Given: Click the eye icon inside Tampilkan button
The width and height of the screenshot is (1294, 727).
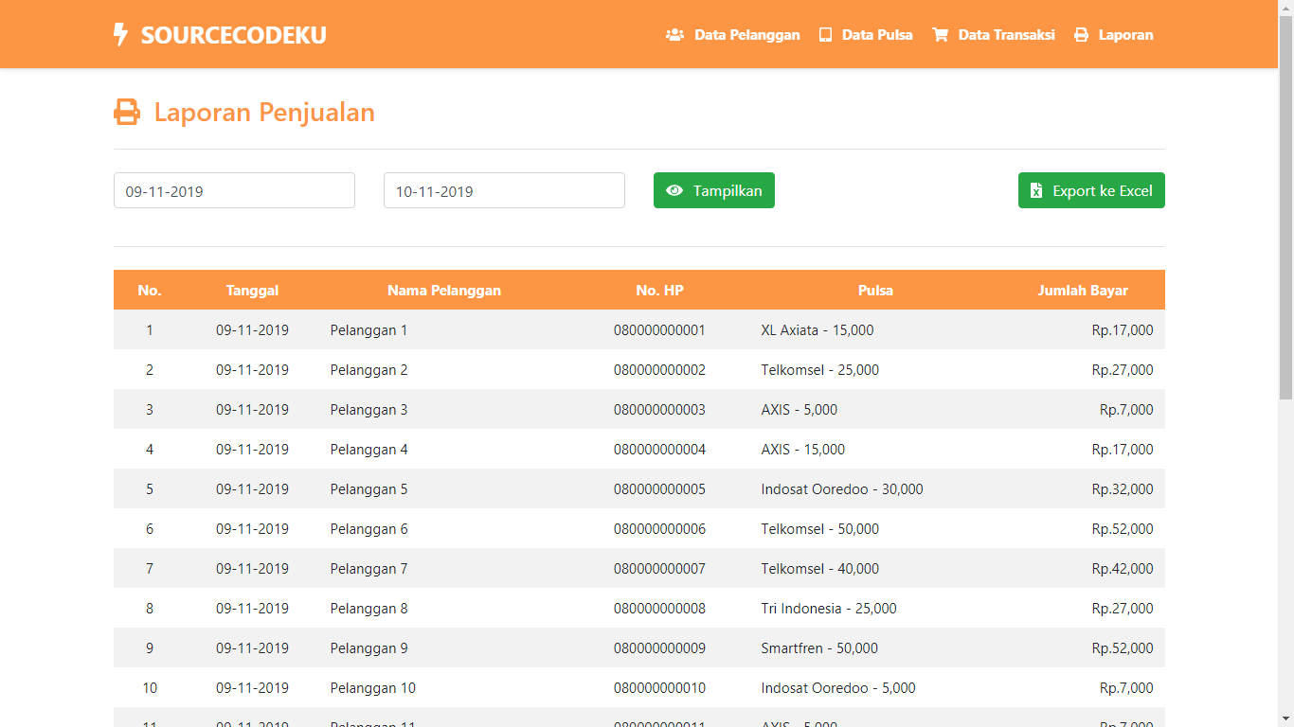Looking at the screenshot, I should tap(674, 190).
